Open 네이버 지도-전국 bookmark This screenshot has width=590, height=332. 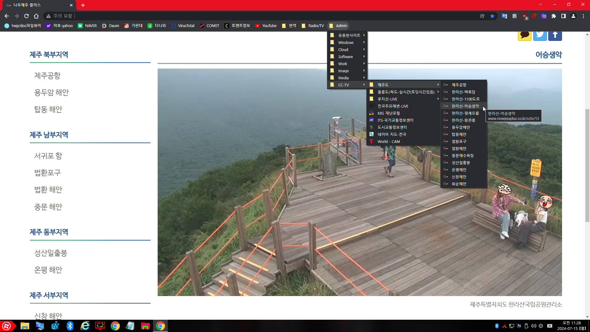[404, 134]
